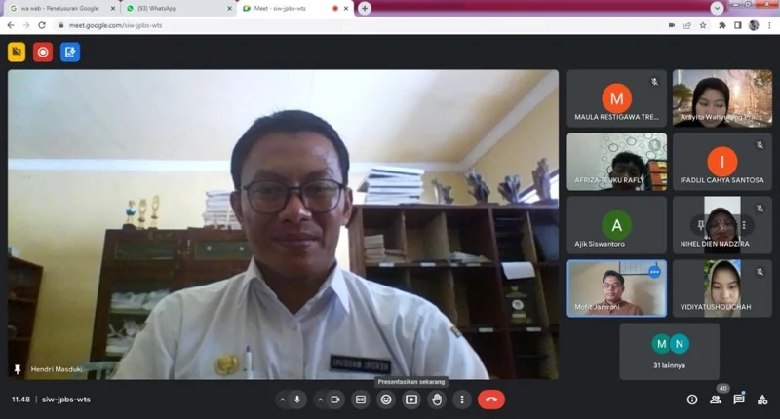The height and width of the screenshot is (419, 780).
Task: Open more options three-dot menu
Action: 462,400
